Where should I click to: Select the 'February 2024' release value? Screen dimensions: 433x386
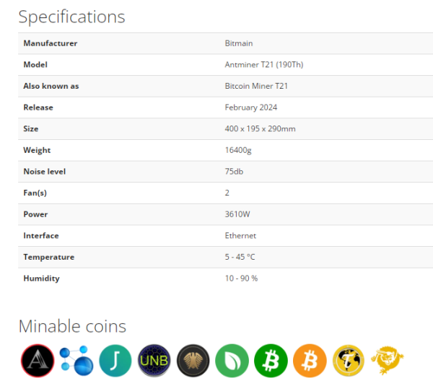tap(251, 108)
